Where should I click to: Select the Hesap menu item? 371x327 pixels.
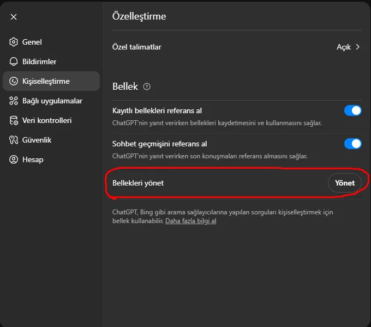pyautogui.click(x=33, y=159)
